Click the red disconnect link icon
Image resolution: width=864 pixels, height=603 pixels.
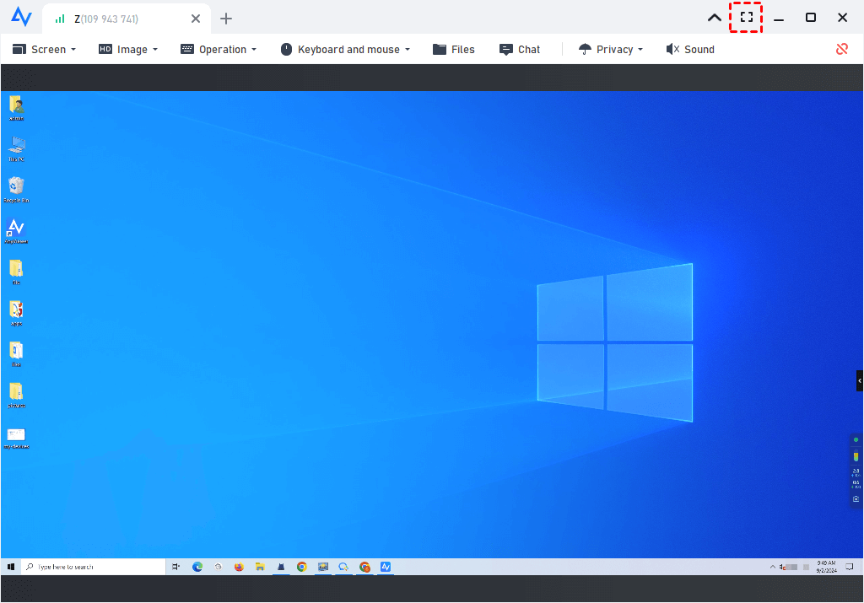(x=841, y=49)
